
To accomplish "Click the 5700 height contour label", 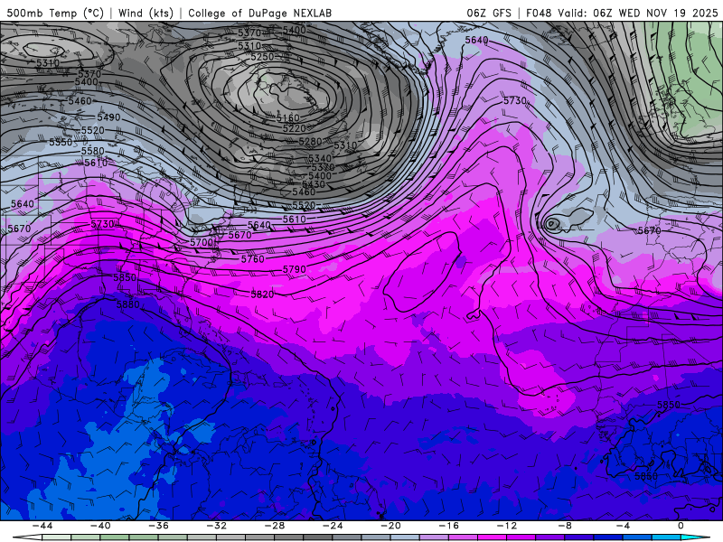I will coord(202,242).
